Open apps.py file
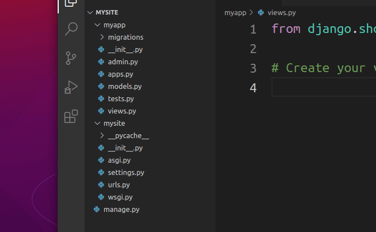Viewport: 376px width, 232px height. pos(120,74)
